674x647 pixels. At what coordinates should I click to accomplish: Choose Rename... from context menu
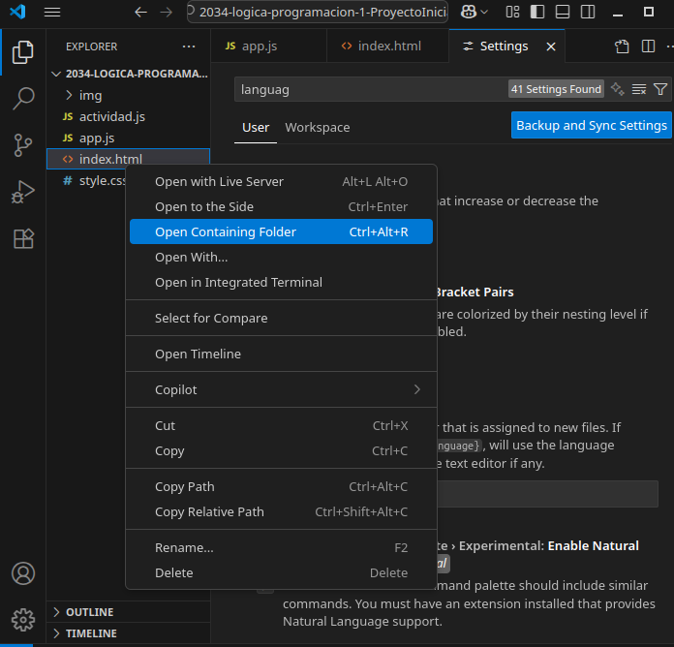pos(281,547)
